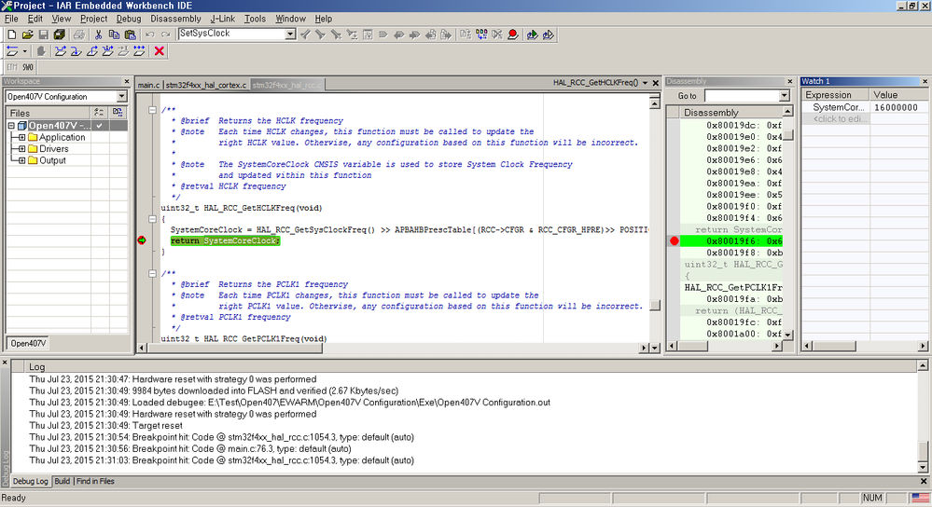Click the build status column header icon
Screen dimensions: 932x507
[x=99, y=112]
